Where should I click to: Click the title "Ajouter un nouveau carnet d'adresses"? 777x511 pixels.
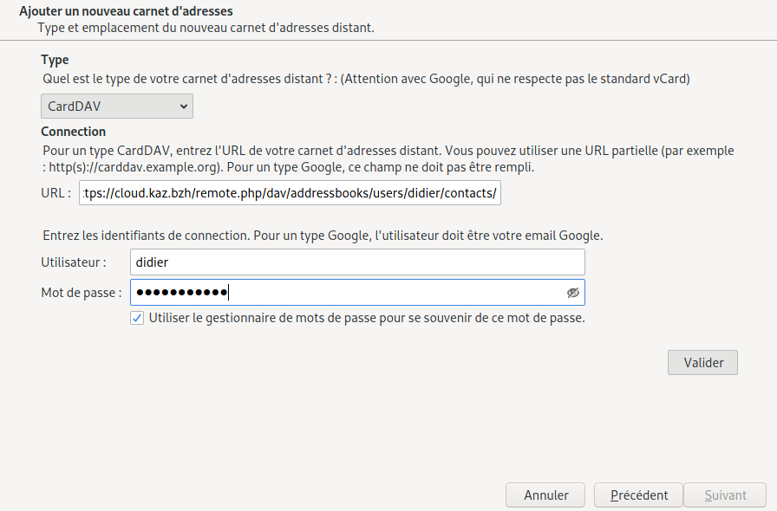point(126,11)
